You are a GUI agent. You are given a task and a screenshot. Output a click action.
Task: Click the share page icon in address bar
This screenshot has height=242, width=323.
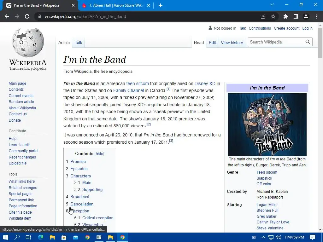coord(263,16)
